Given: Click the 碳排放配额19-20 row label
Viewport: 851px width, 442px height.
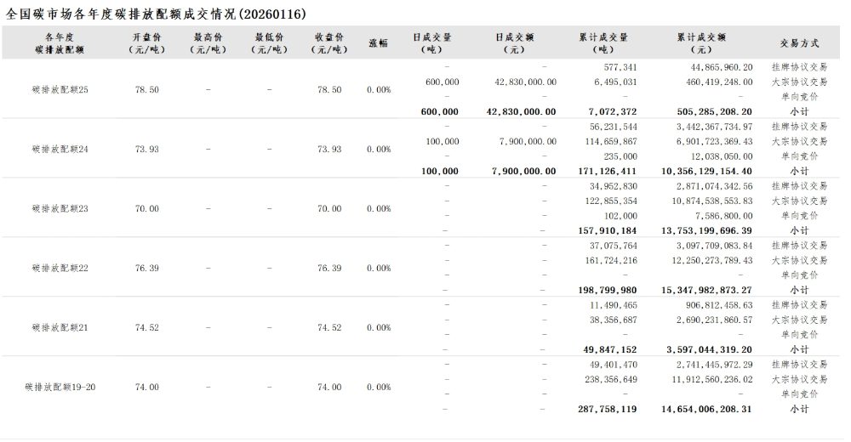Looking at the screenshot, I should coord(60,387).
